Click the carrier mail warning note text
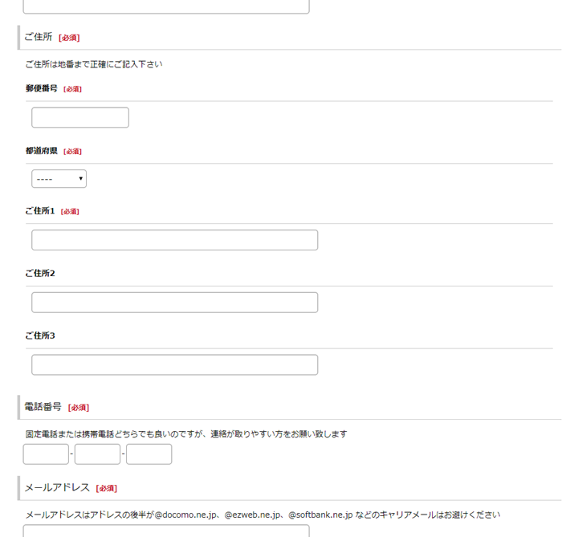 [263, 515]
